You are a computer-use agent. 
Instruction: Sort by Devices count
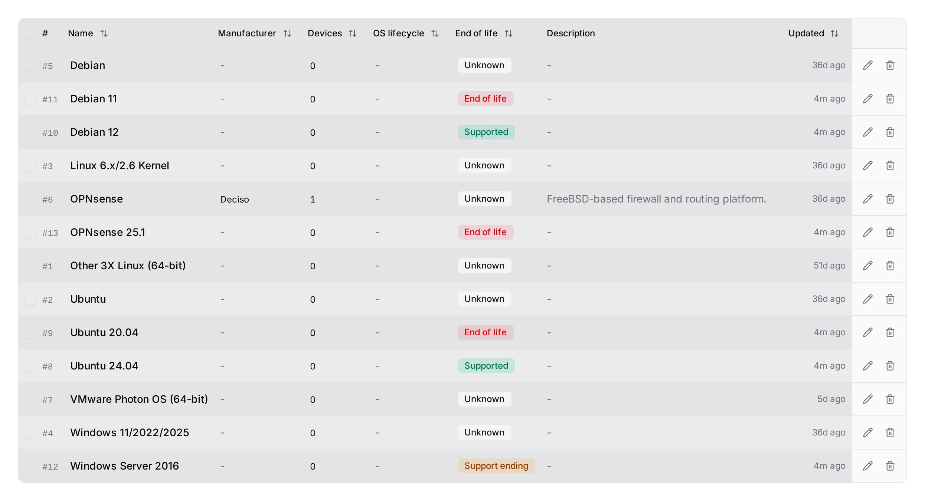[x=332, y=33]
